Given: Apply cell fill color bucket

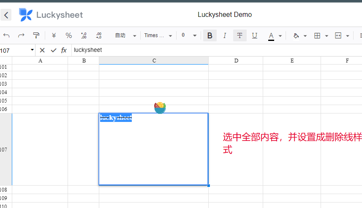Looking at the screenshot, I should (x=296, y=36).
